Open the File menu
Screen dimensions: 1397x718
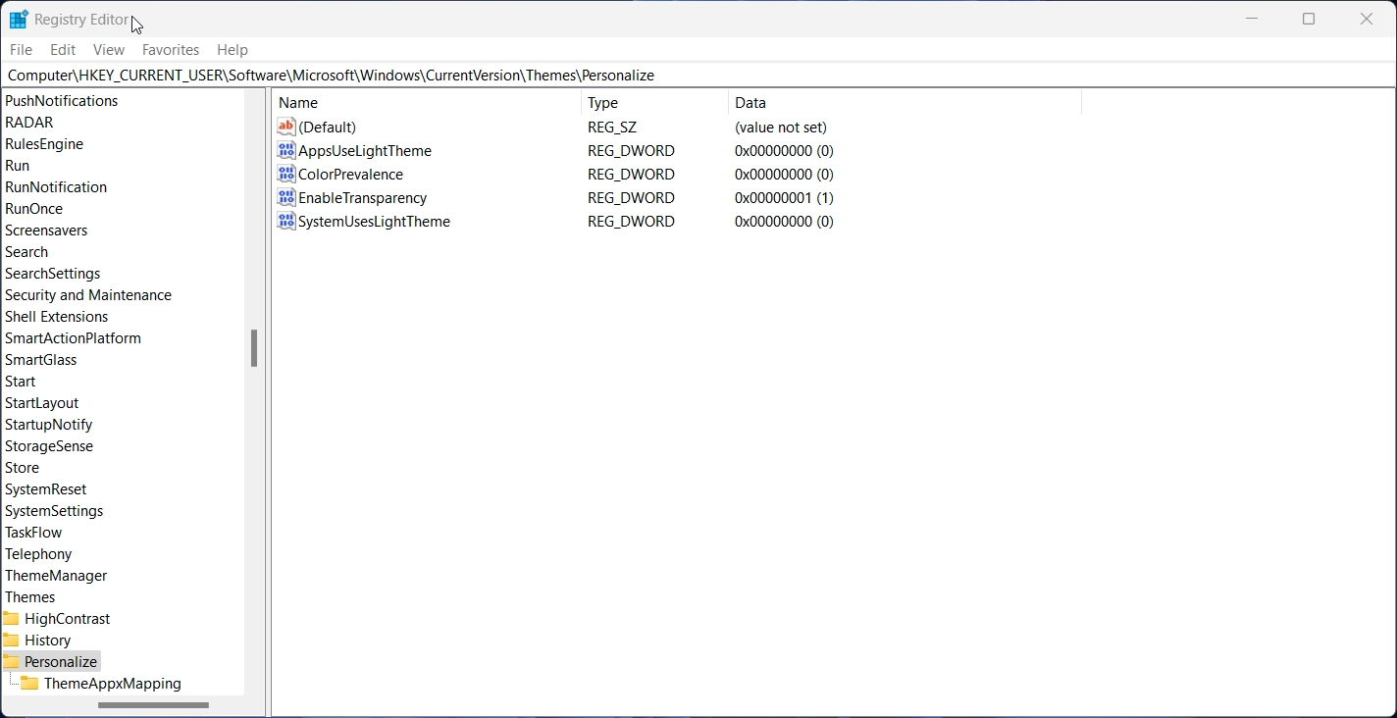[21, 49]
